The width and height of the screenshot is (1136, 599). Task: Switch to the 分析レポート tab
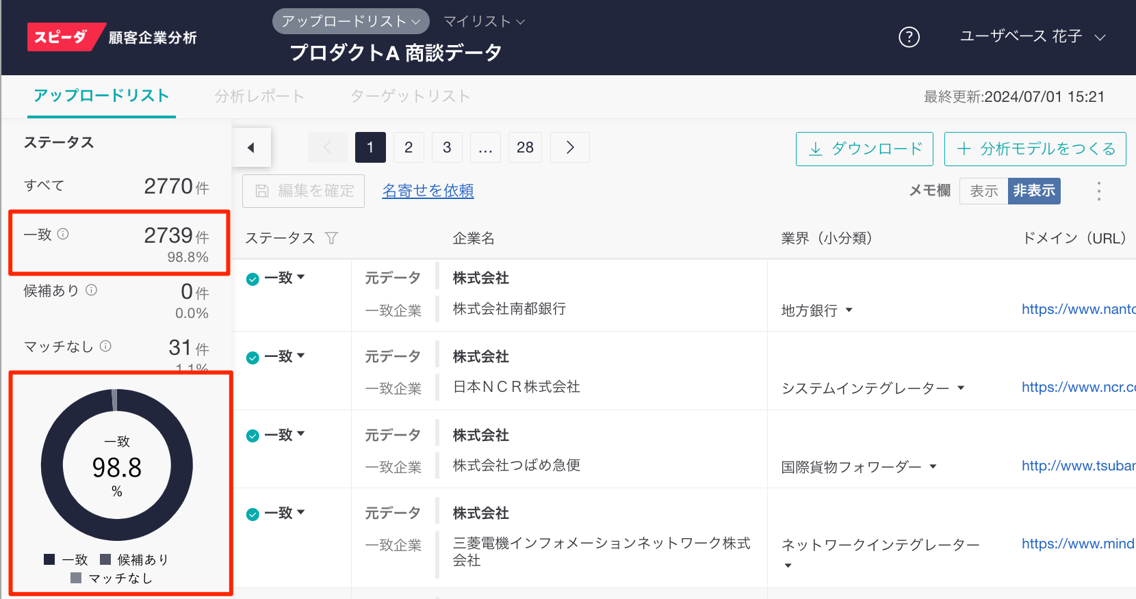[259, 96]
